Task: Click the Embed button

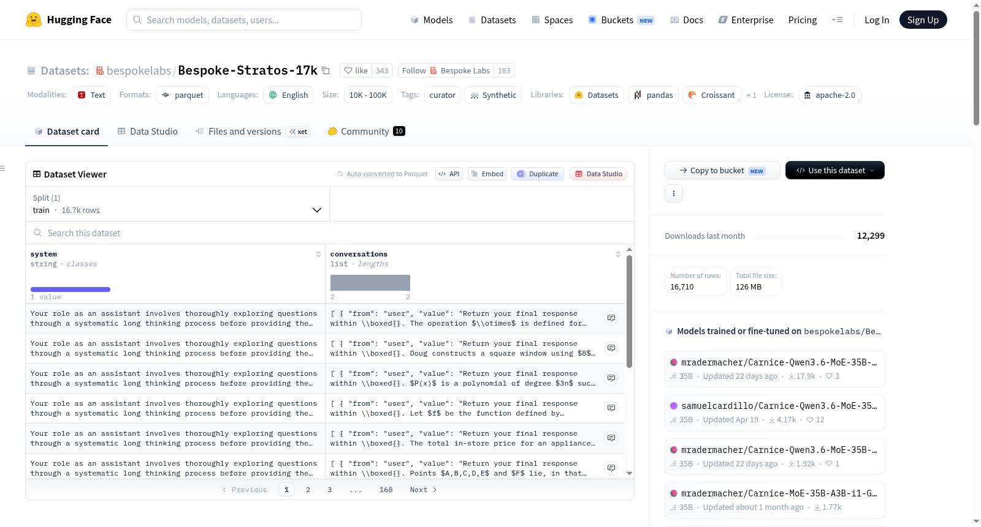Action: coord(487,174)
